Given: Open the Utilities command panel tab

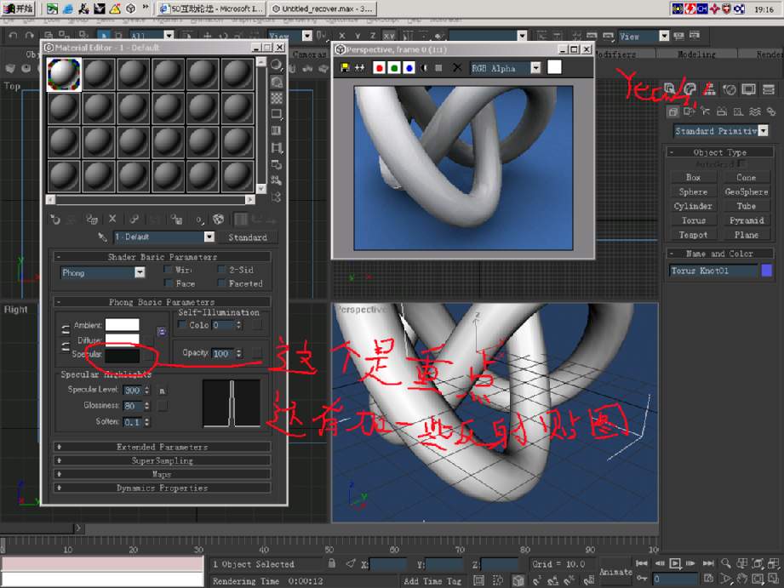Looking at the screenshot, I should tap(769, 89).
